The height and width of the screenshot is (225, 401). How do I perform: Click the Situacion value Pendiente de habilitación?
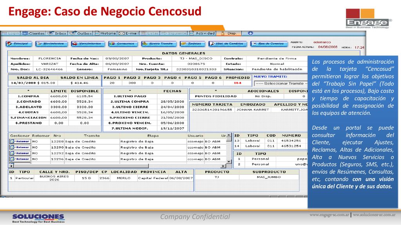[x=277, y=69]
